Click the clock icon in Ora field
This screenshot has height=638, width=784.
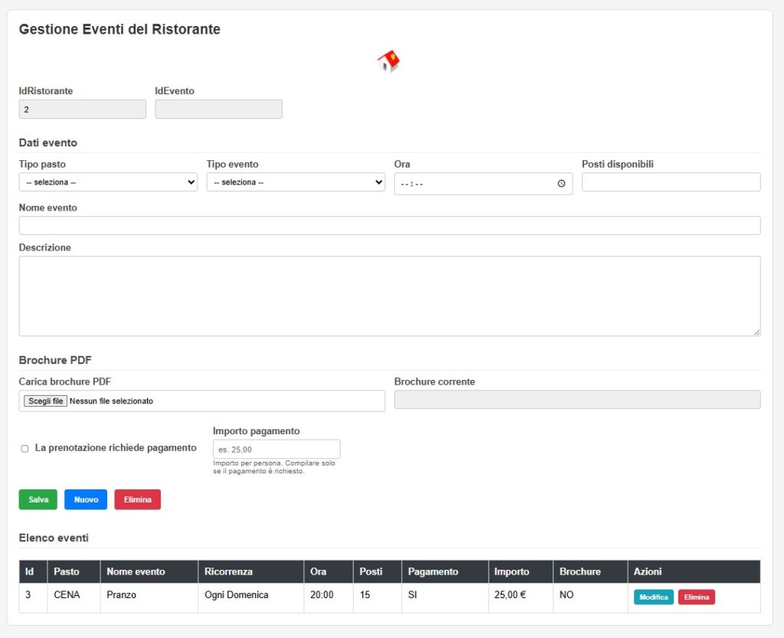[x=561, y=184]
